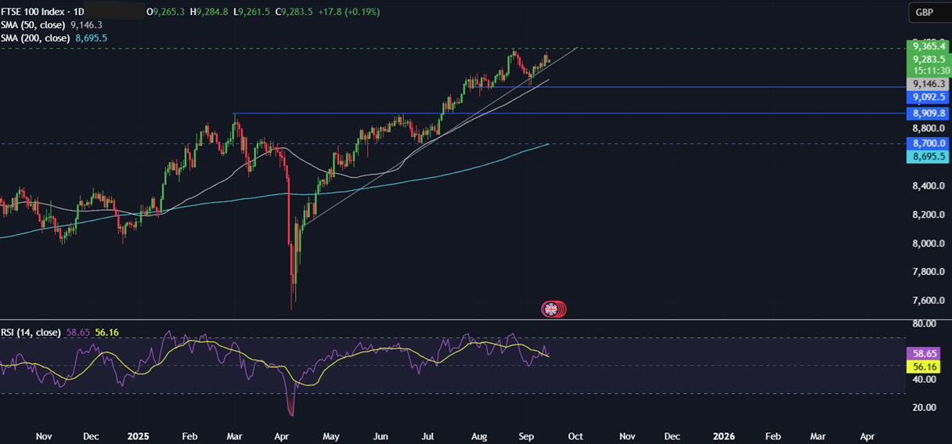Click the May label on time axis
This screenshot has width=952, height=444.
coord(331,435)
